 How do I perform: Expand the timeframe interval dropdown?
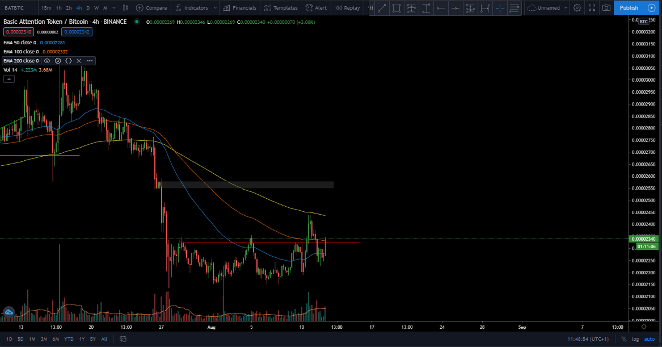(x=114, y=7)
